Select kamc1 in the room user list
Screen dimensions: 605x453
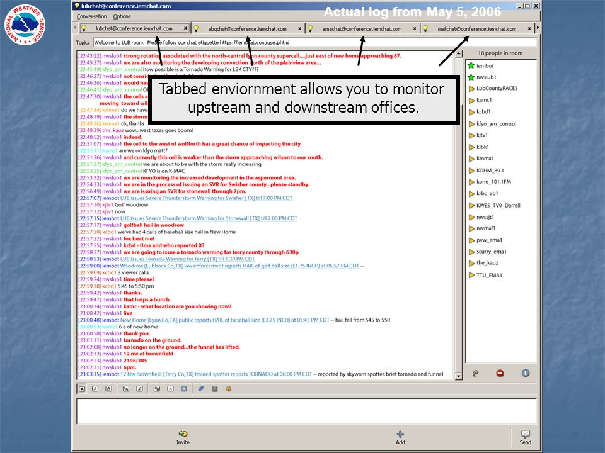[484, 100]
